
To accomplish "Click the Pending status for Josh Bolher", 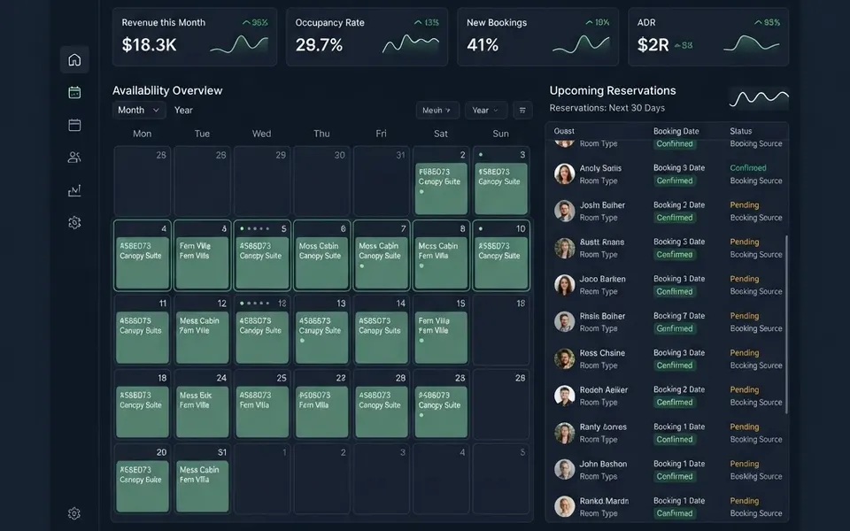I will click(x=745, y=204).
